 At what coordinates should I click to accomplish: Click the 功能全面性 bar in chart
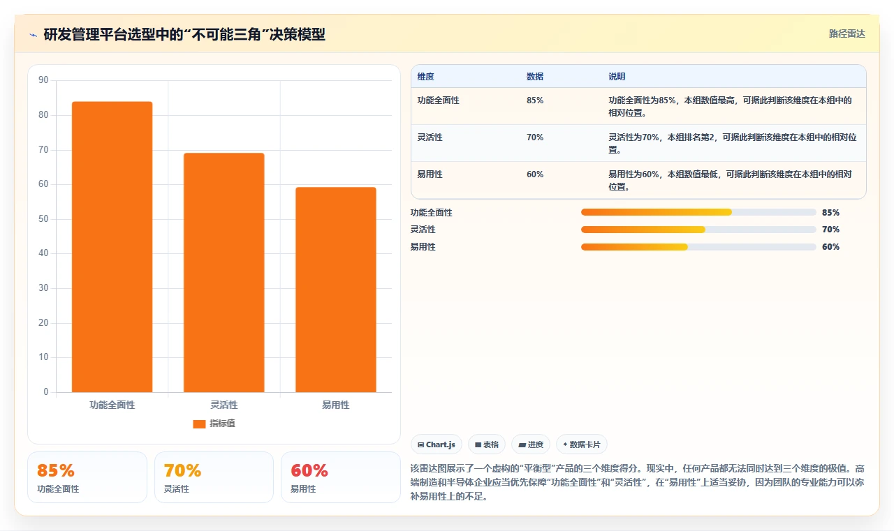112,247
